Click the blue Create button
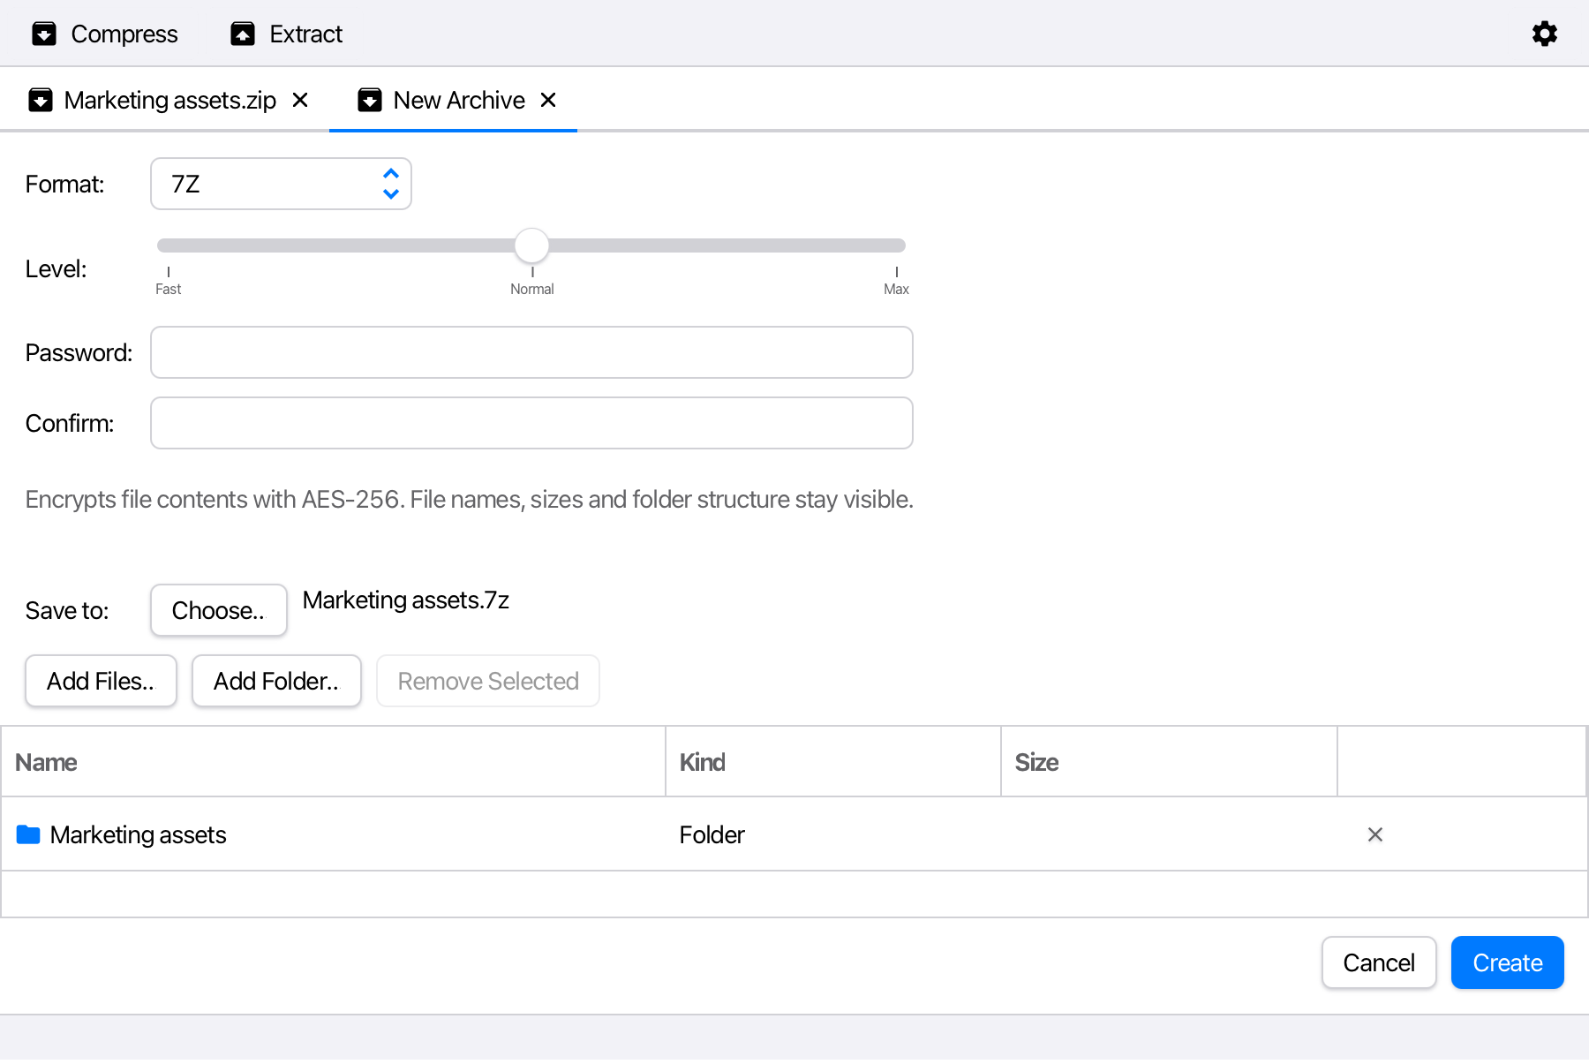Image resolution: width=1589 pixels, height=1064 pixels. (1508, 962)
